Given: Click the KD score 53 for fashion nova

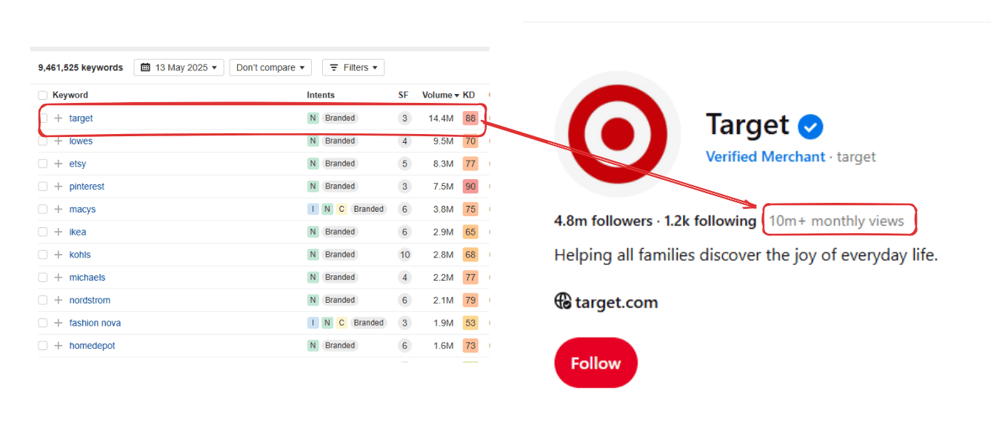Looking at the screenshot, I should [x=470, y=323].
